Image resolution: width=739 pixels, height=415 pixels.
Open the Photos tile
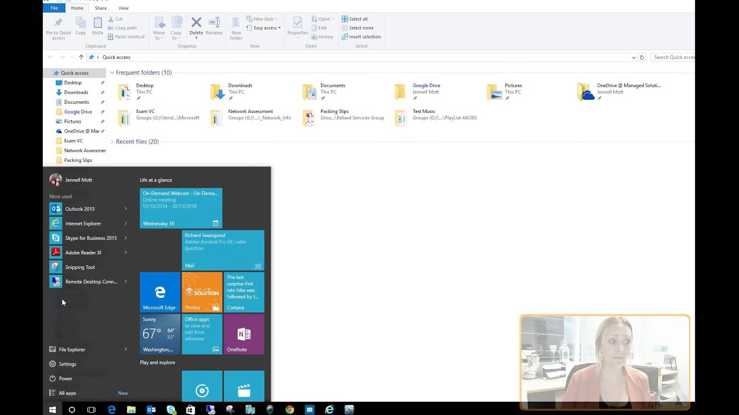(x=202, y=292)
